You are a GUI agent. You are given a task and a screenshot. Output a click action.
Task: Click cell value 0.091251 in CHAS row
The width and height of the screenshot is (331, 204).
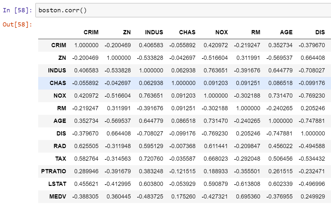tap(248, 83)
